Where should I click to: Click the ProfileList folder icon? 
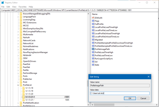[21, 85]
